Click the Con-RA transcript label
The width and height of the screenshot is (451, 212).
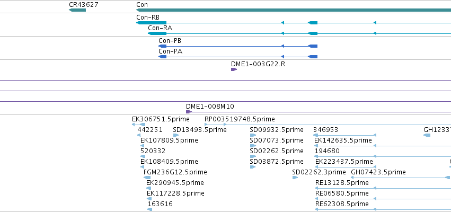click(x=160, y=28)
